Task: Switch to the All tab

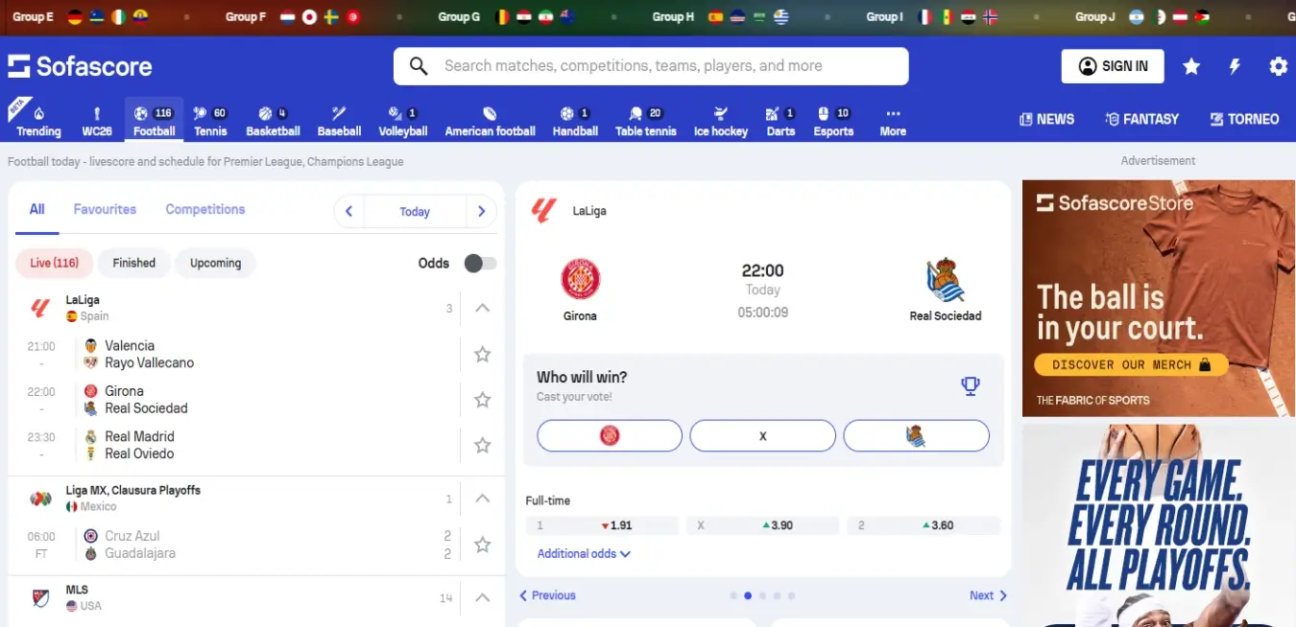Action: coord(36,209)
